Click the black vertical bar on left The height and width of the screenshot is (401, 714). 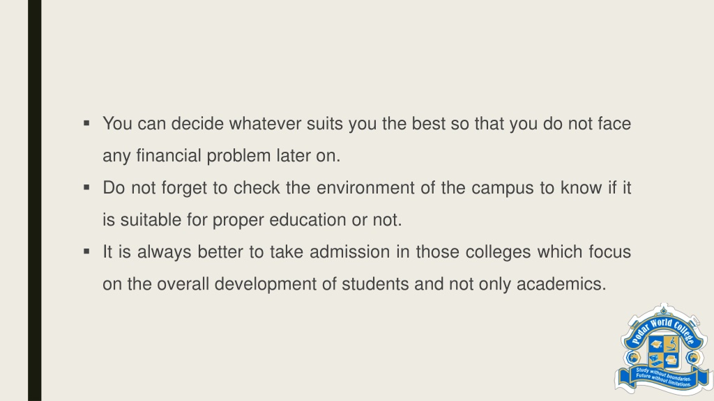pyautogui.click(x=35, y=200)
